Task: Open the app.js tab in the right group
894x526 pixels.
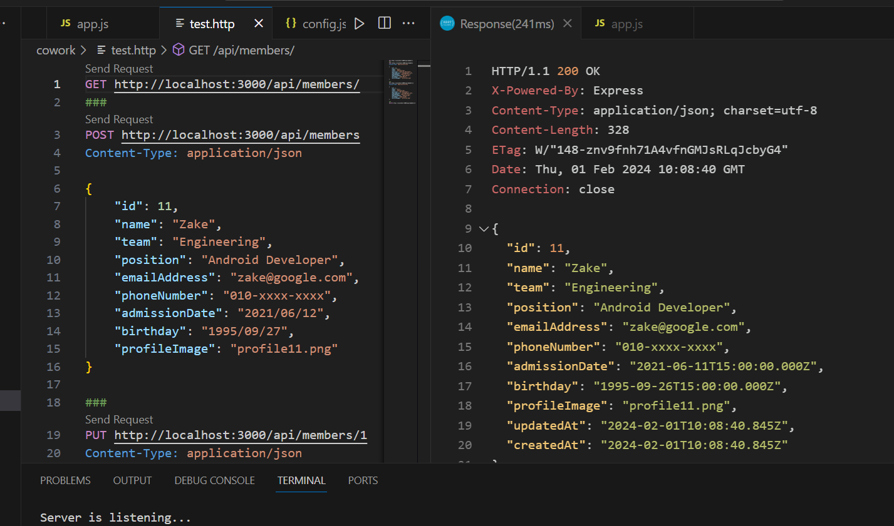Action: (637, 24)
